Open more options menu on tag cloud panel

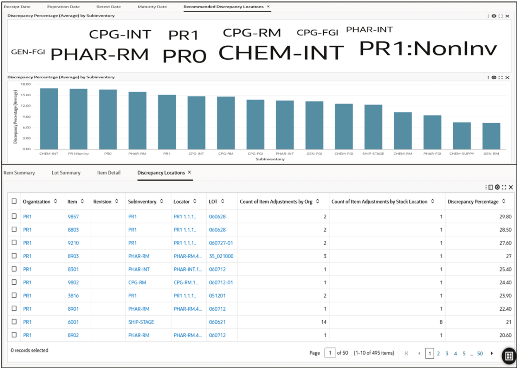(488, 16)
